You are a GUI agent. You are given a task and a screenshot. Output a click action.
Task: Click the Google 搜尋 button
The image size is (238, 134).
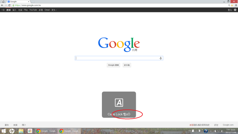113,65
